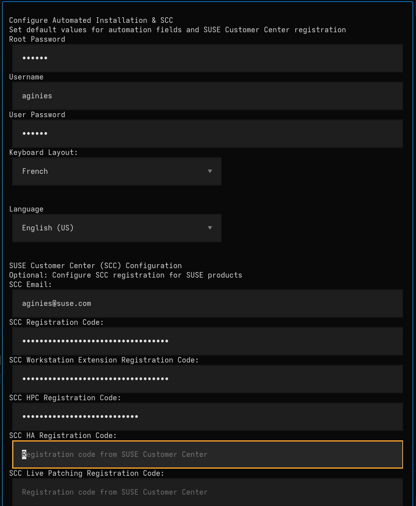Focus the User Password field
416x506 pixels.
tap(207, 133)
